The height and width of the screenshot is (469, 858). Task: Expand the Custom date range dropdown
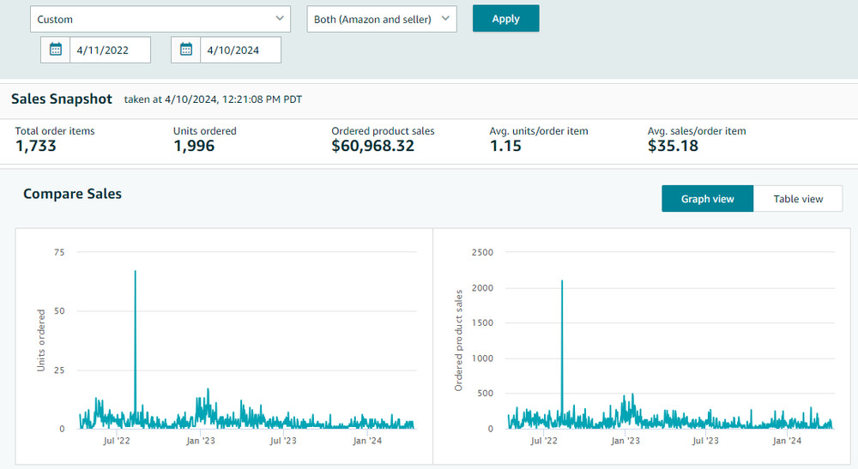(160, 19)
